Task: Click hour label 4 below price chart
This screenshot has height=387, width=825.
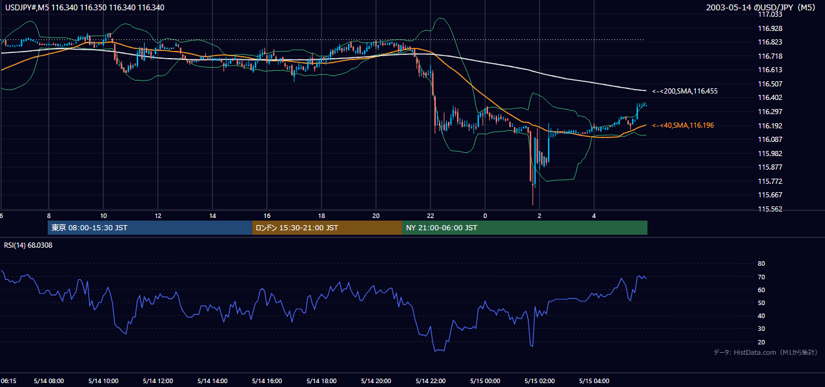Action: (x=594, y=215)
